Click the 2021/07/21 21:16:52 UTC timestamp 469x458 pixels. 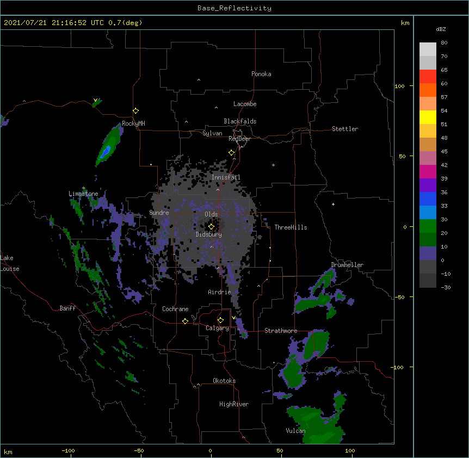[x=54, y=23]
